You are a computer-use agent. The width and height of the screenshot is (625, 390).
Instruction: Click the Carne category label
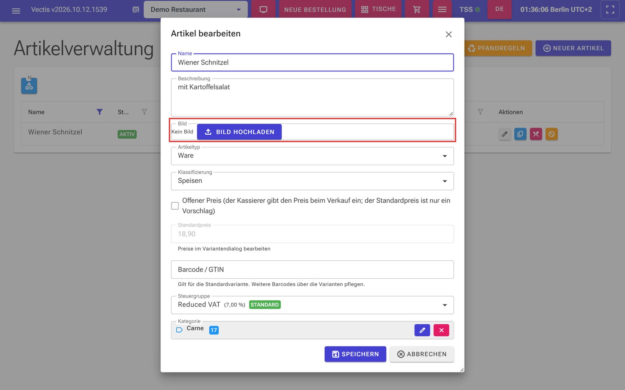point(195,328)
